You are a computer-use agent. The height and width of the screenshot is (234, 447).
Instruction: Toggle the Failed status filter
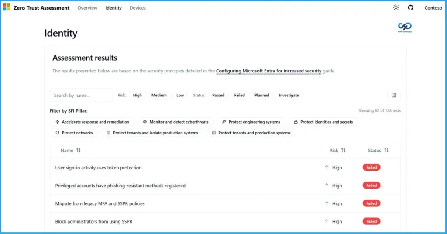239,95
